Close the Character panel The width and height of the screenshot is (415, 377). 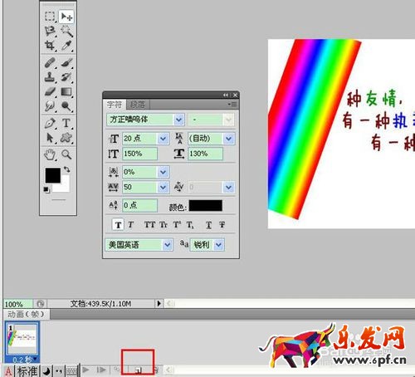pos(235,95)
